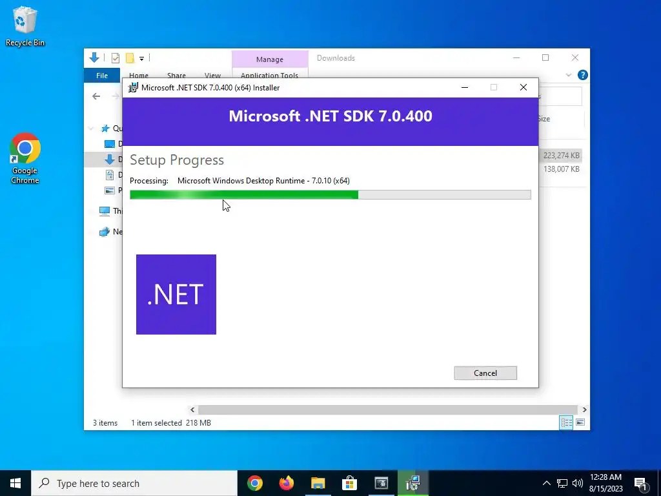Open the Customize Quick Access Toolbar dropdown
The height and width of the screenshot is (496, 661).
[141, 59]
